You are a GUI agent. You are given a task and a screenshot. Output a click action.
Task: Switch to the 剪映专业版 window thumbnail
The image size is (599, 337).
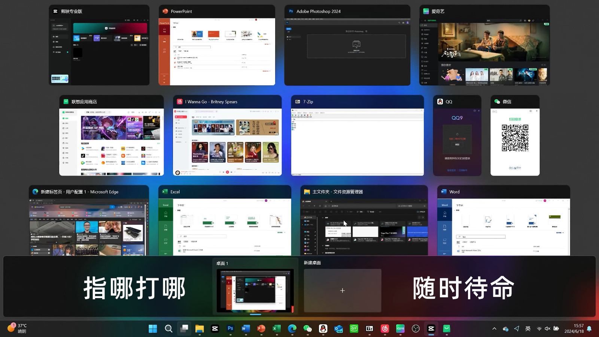coord(99,45)
